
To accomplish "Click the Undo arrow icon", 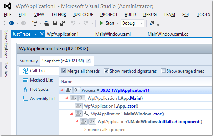I will (x=73, y=23).
